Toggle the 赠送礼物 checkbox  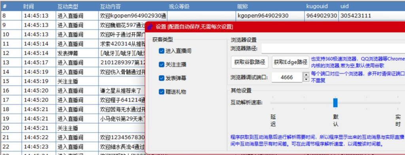pyautogui.click(x=162, y=91)
